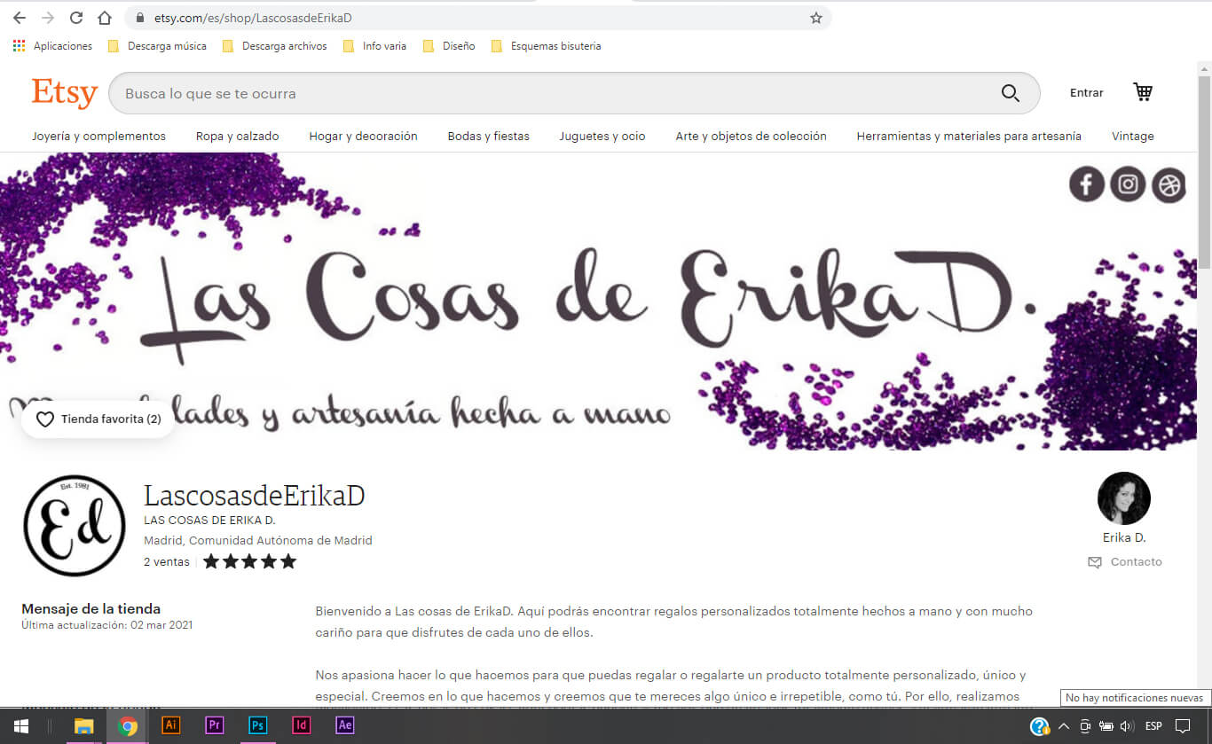Open the Ropa y calzado category

(238, 136)
